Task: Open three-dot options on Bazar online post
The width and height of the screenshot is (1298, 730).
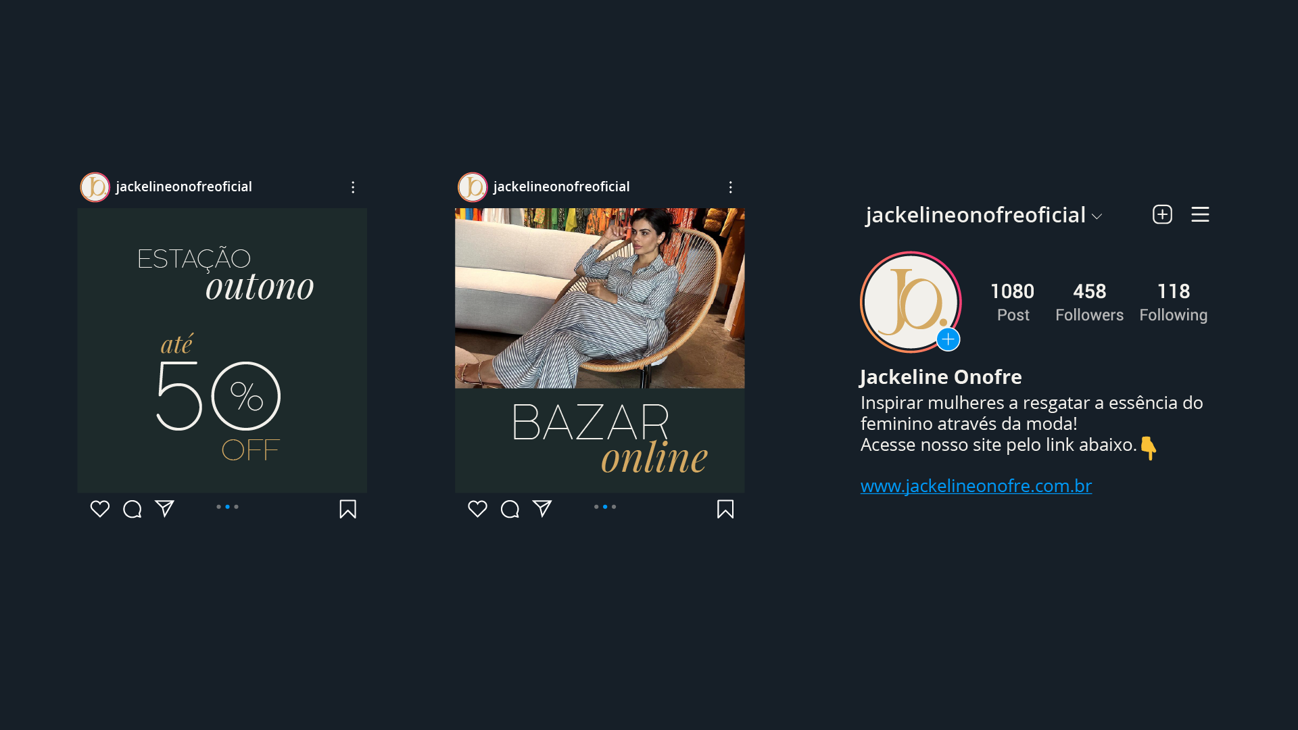Action: (x=730, y=187)
